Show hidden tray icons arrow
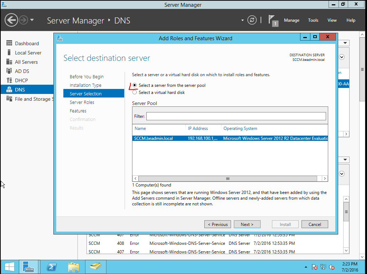The height and width of the screenshot is (274, 367). [306, 267]
